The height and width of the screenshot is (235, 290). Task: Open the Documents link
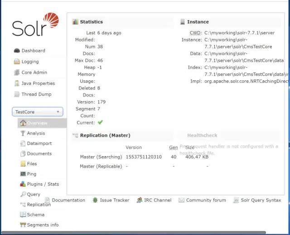(x=39, y=153)
